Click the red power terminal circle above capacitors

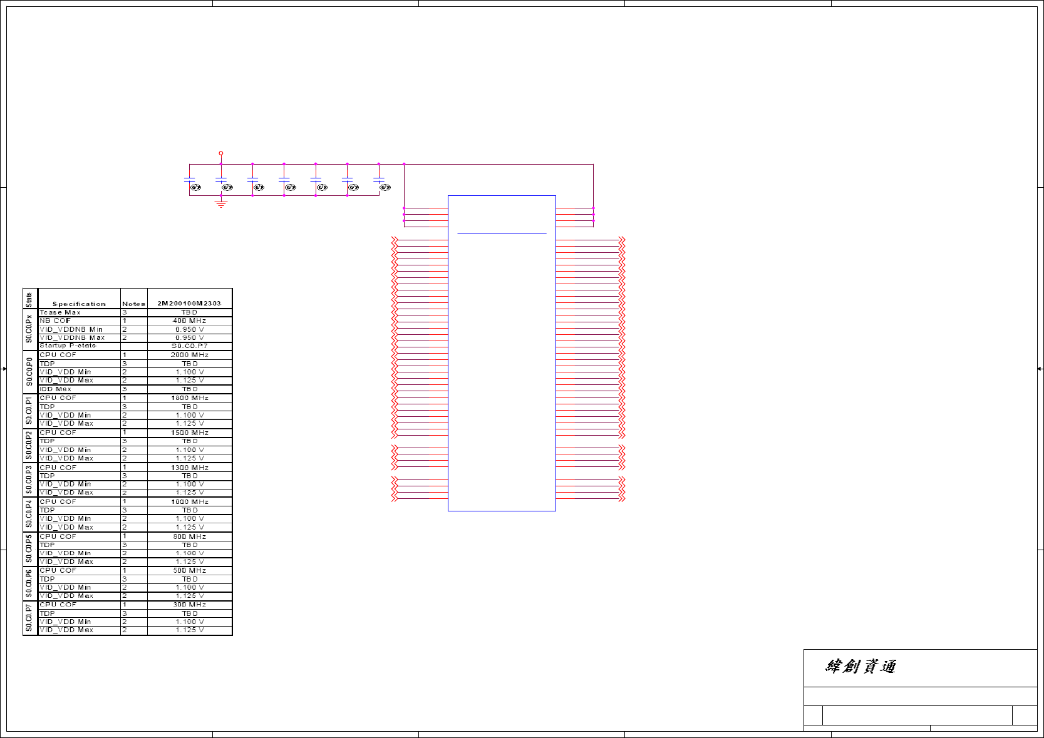click(x=221, y=153)
